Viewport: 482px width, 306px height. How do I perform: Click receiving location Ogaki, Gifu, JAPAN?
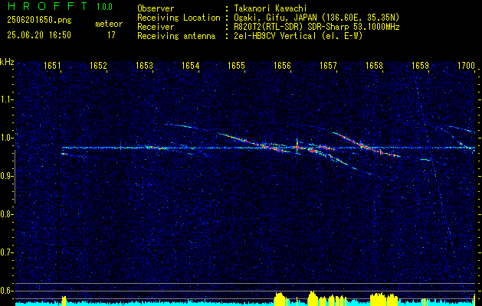(276, 18)
